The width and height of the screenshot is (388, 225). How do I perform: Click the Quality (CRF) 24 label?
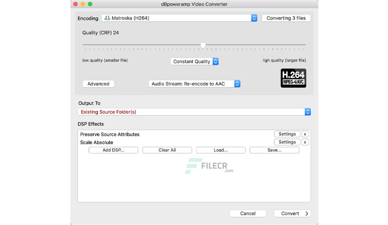click(x=100, y=33)
